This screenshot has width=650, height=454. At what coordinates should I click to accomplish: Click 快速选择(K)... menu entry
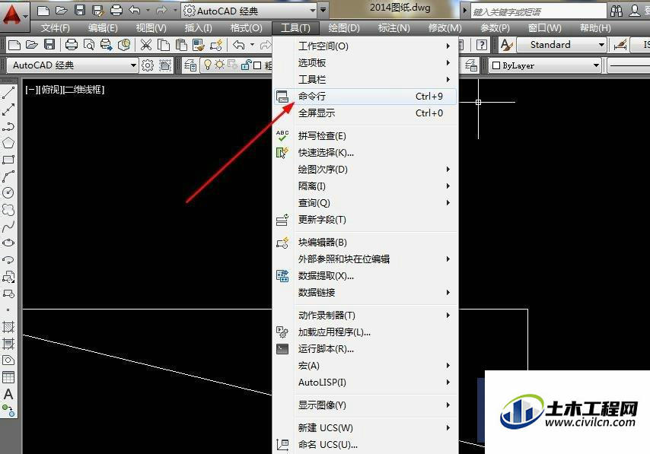coord(365,153)
